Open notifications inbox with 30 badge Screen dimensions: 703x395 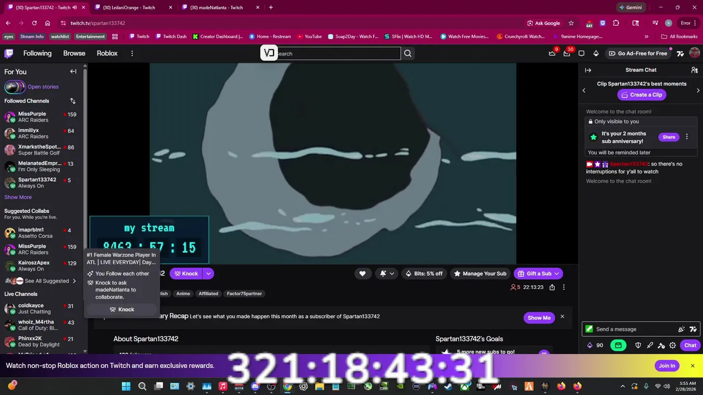click(567, 53)
